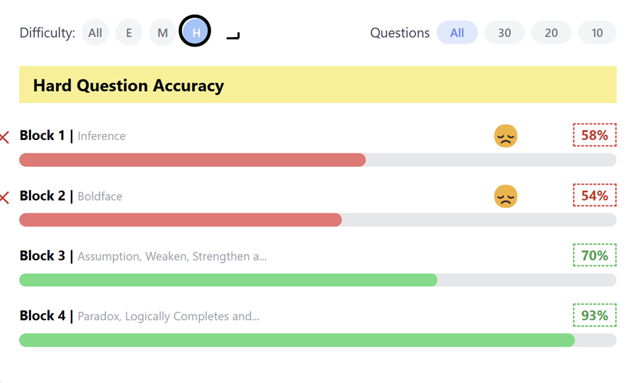Open the 58% accuracy badge

click(594, 135)
